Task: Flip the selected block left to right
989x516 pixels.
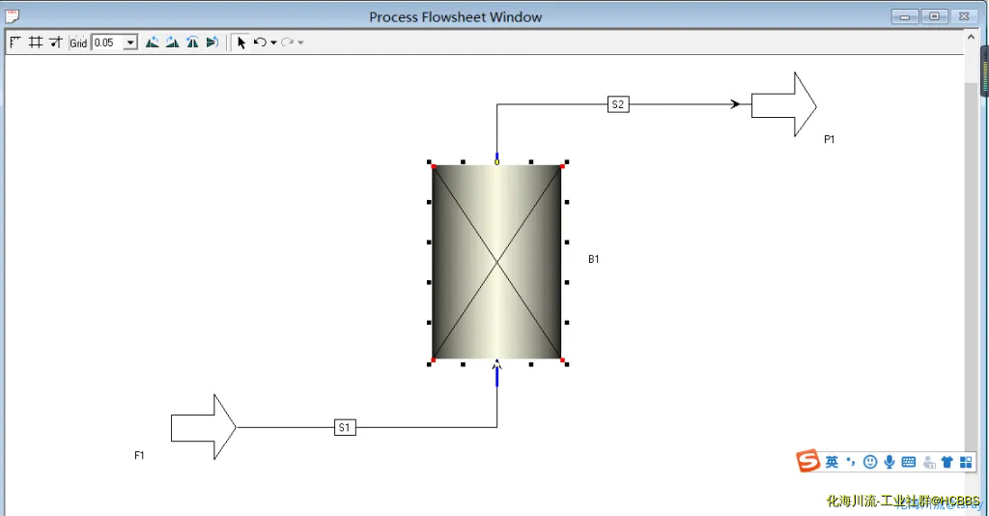Action: point(192,43)
